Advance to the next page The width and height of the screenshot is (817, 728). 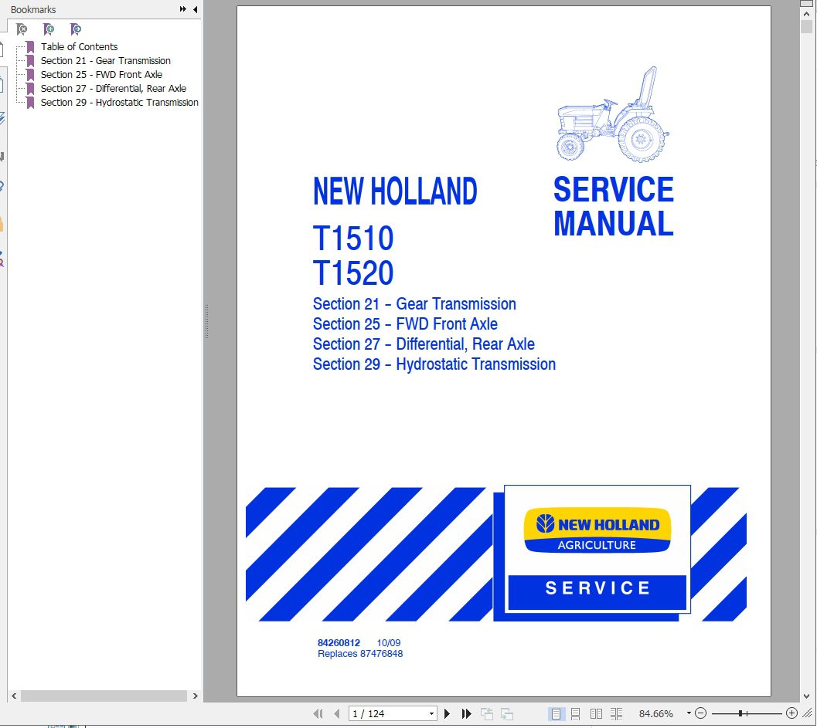(447, 713)
